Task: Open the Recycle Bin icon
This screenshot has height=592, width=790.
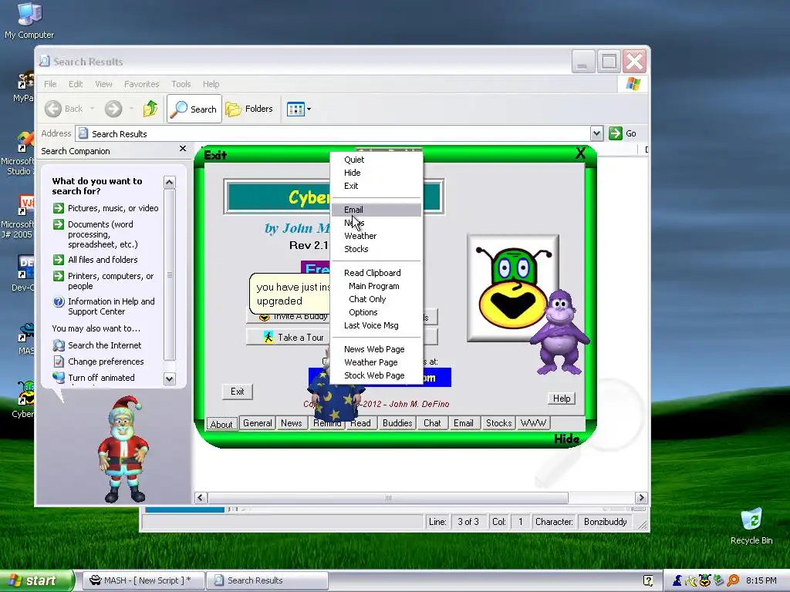Action: [x=751, y=526]
